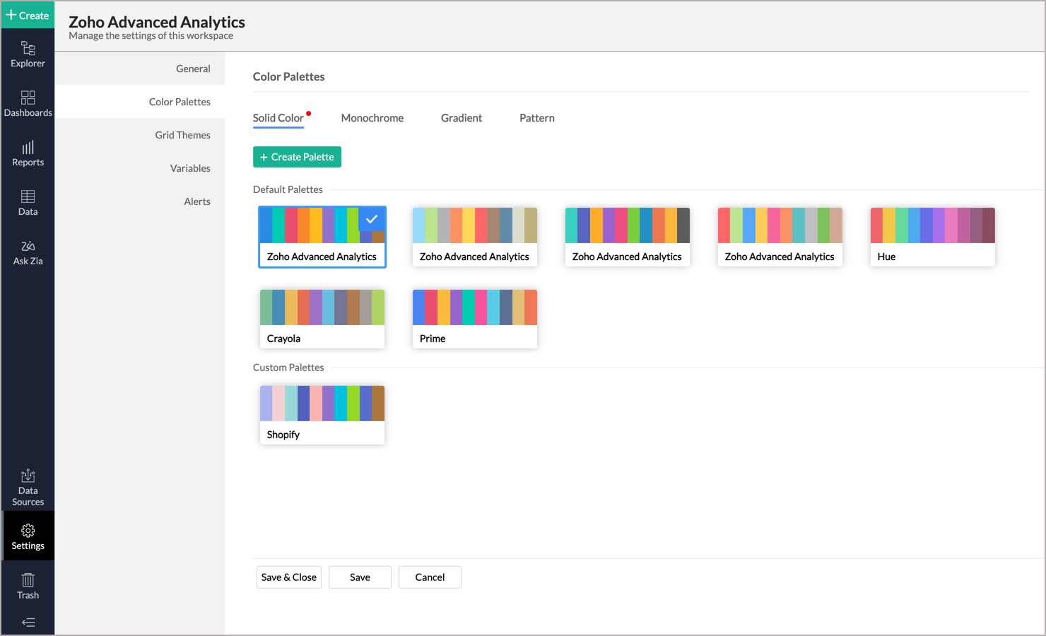This screenshot has width=1046, height=636.
Task: Open the Trash section
Action: (28, 585)
